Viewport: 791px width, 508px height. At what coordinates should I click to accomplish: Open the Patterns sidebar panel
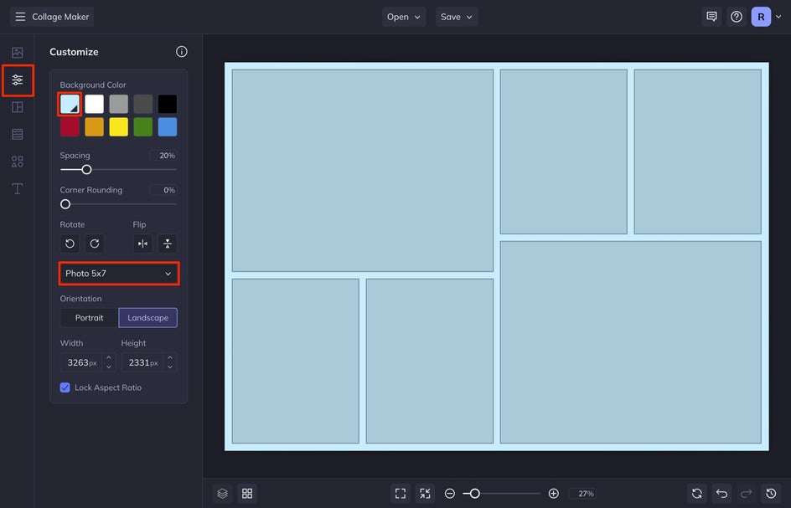coord(17,134)
